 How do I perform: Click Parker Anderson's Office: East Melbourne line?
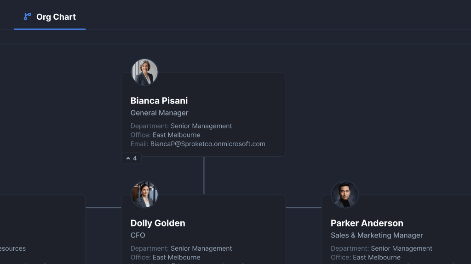pyautogui.click(x=366, y=258)
